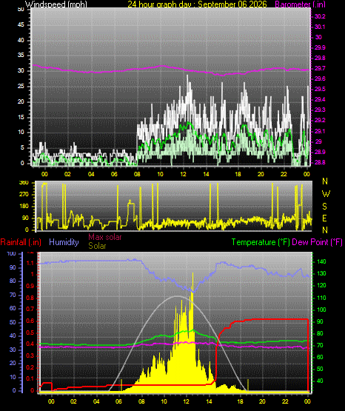Click barometer scale value '28.9'

[x=320, y=152]
